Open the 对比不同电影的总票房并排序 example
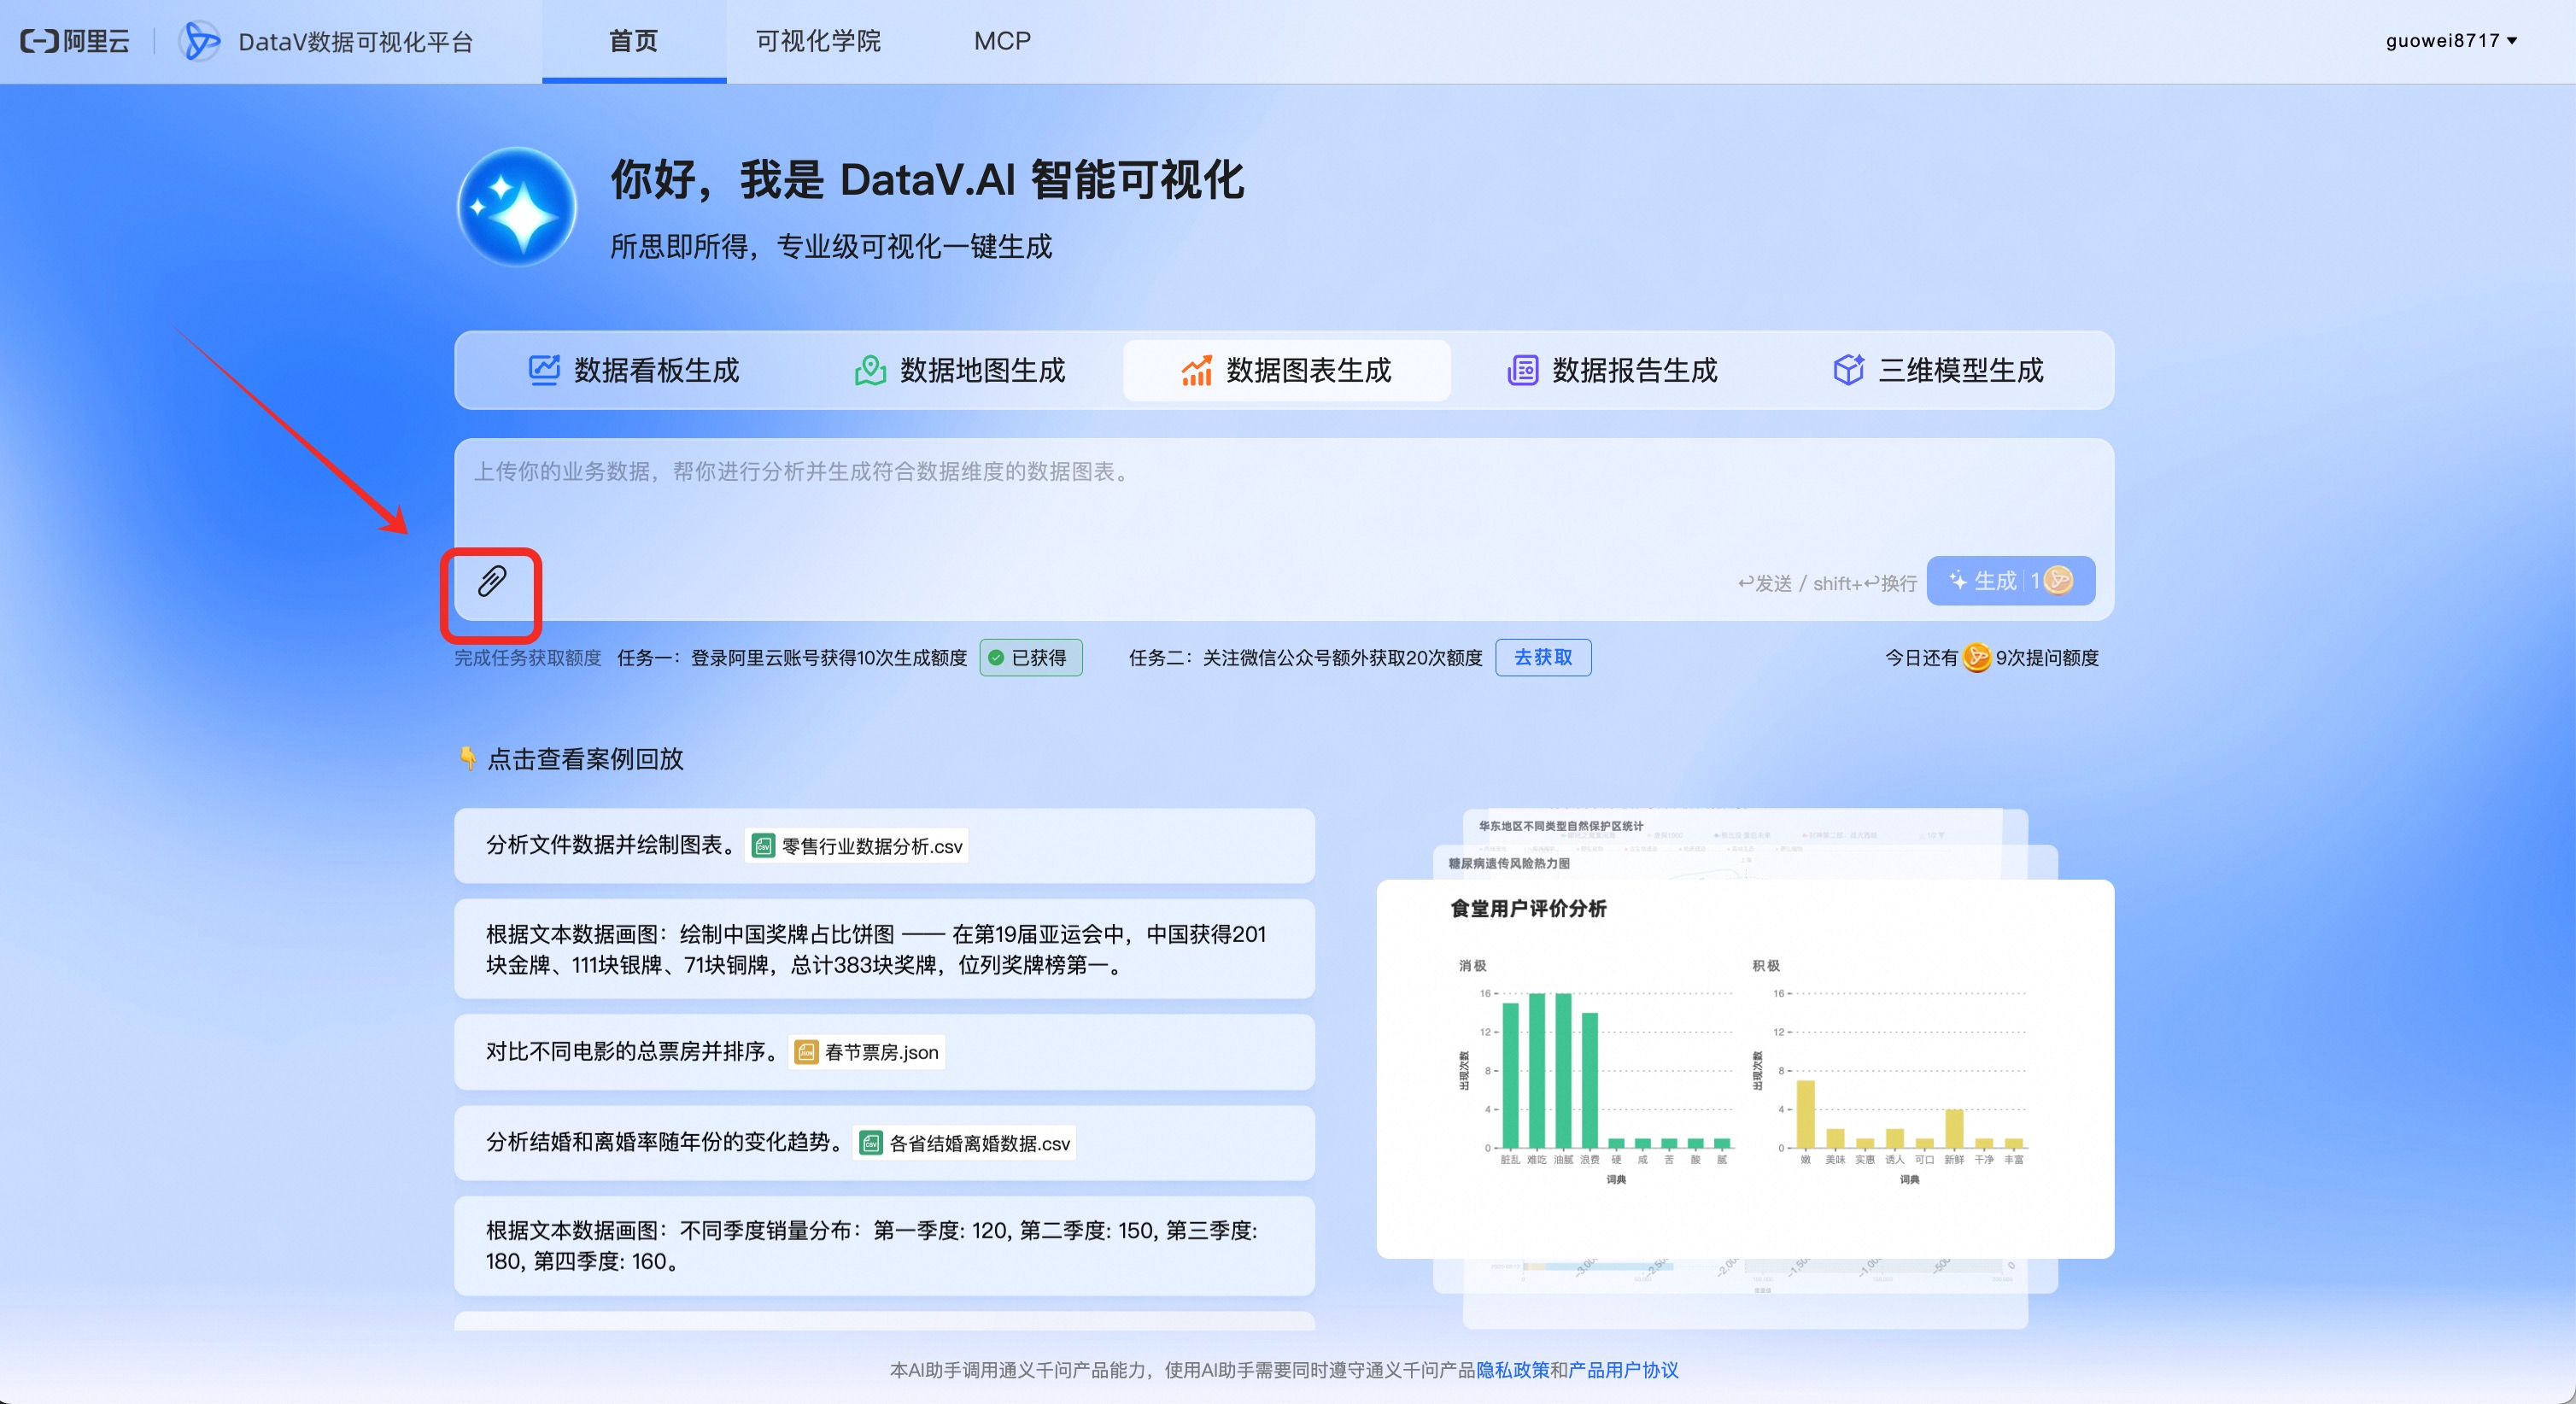 tap(884, 1052)
